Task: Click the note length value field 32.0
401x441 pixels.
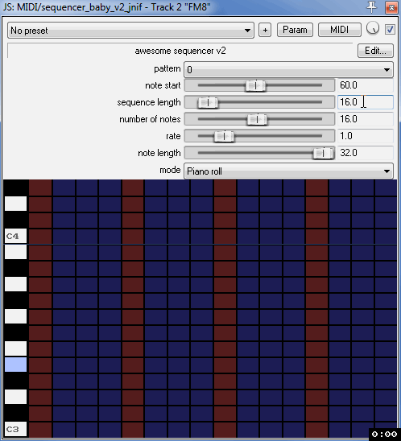Action: click(365, 153)
